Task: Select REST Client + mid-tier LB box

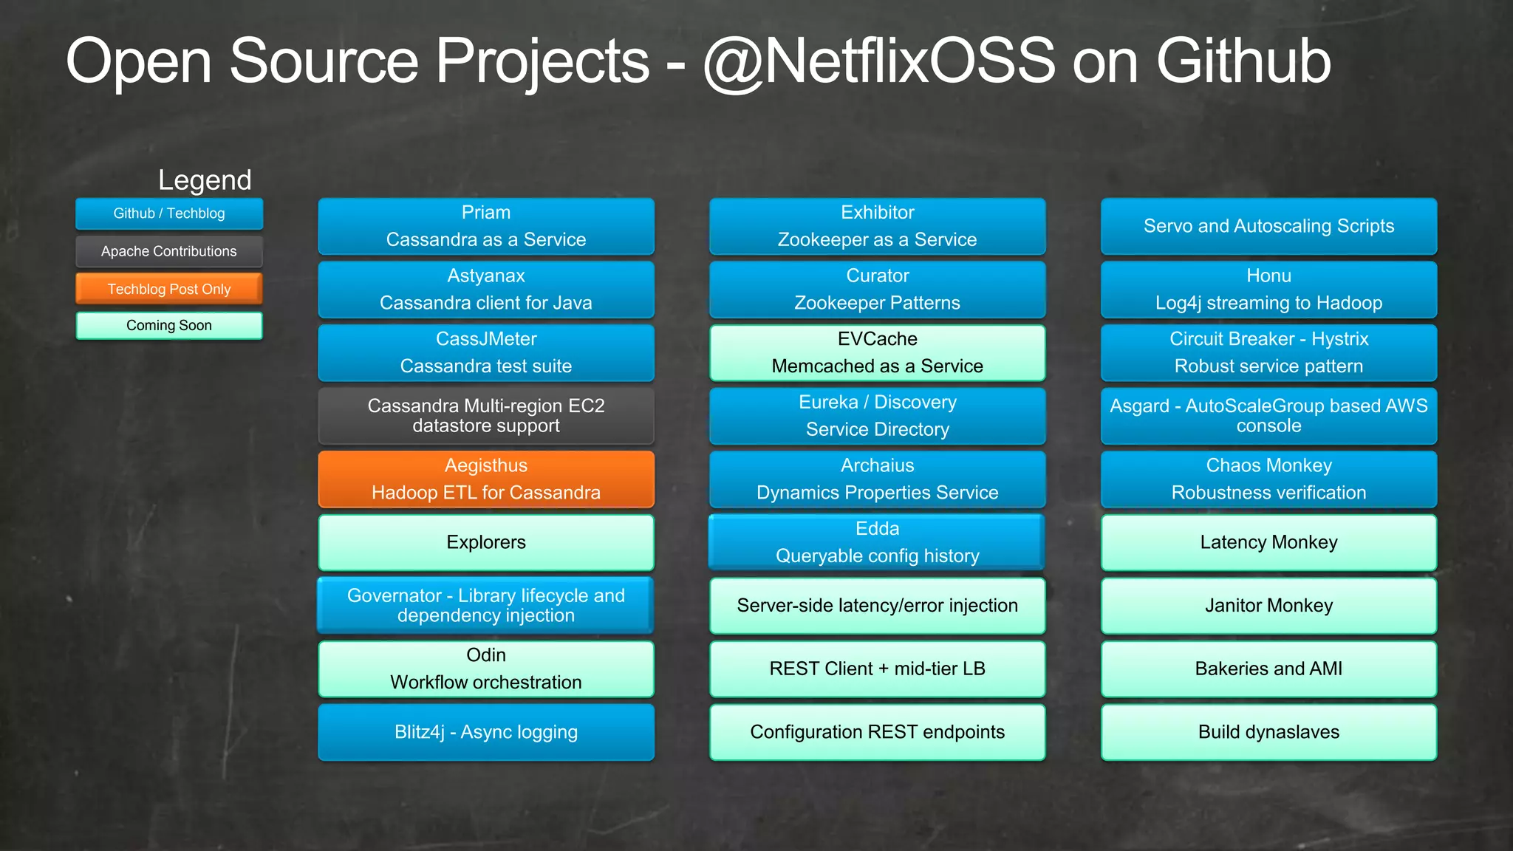Action: (x=878, y=669)
